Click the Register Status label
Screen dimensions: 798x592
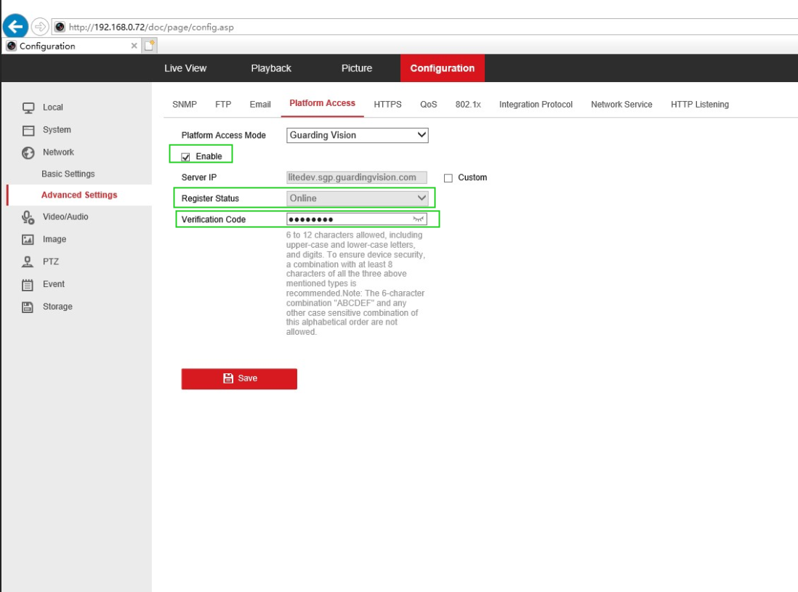[210, 198]
